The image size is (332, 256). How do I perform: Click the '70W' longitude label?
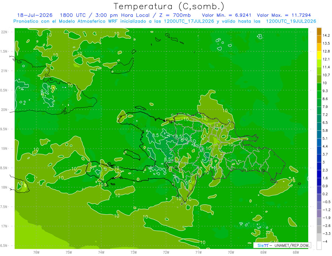[231, 252]
